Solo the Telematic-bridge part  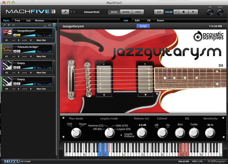coord(19,51)
